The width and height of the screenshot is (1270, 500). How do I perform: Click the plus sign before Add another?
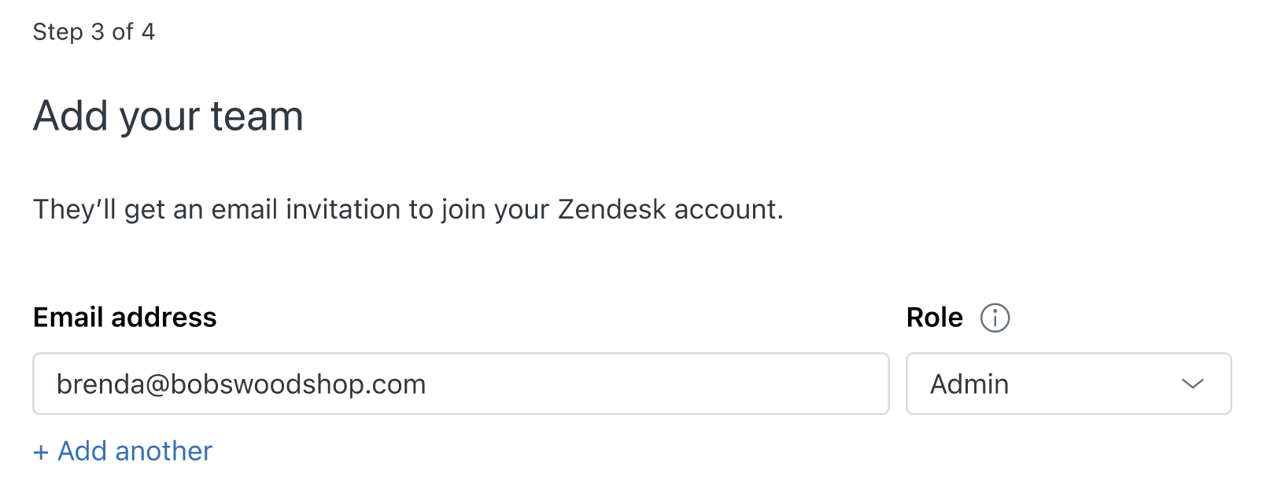pyautogui.click(x=41, y=452)
